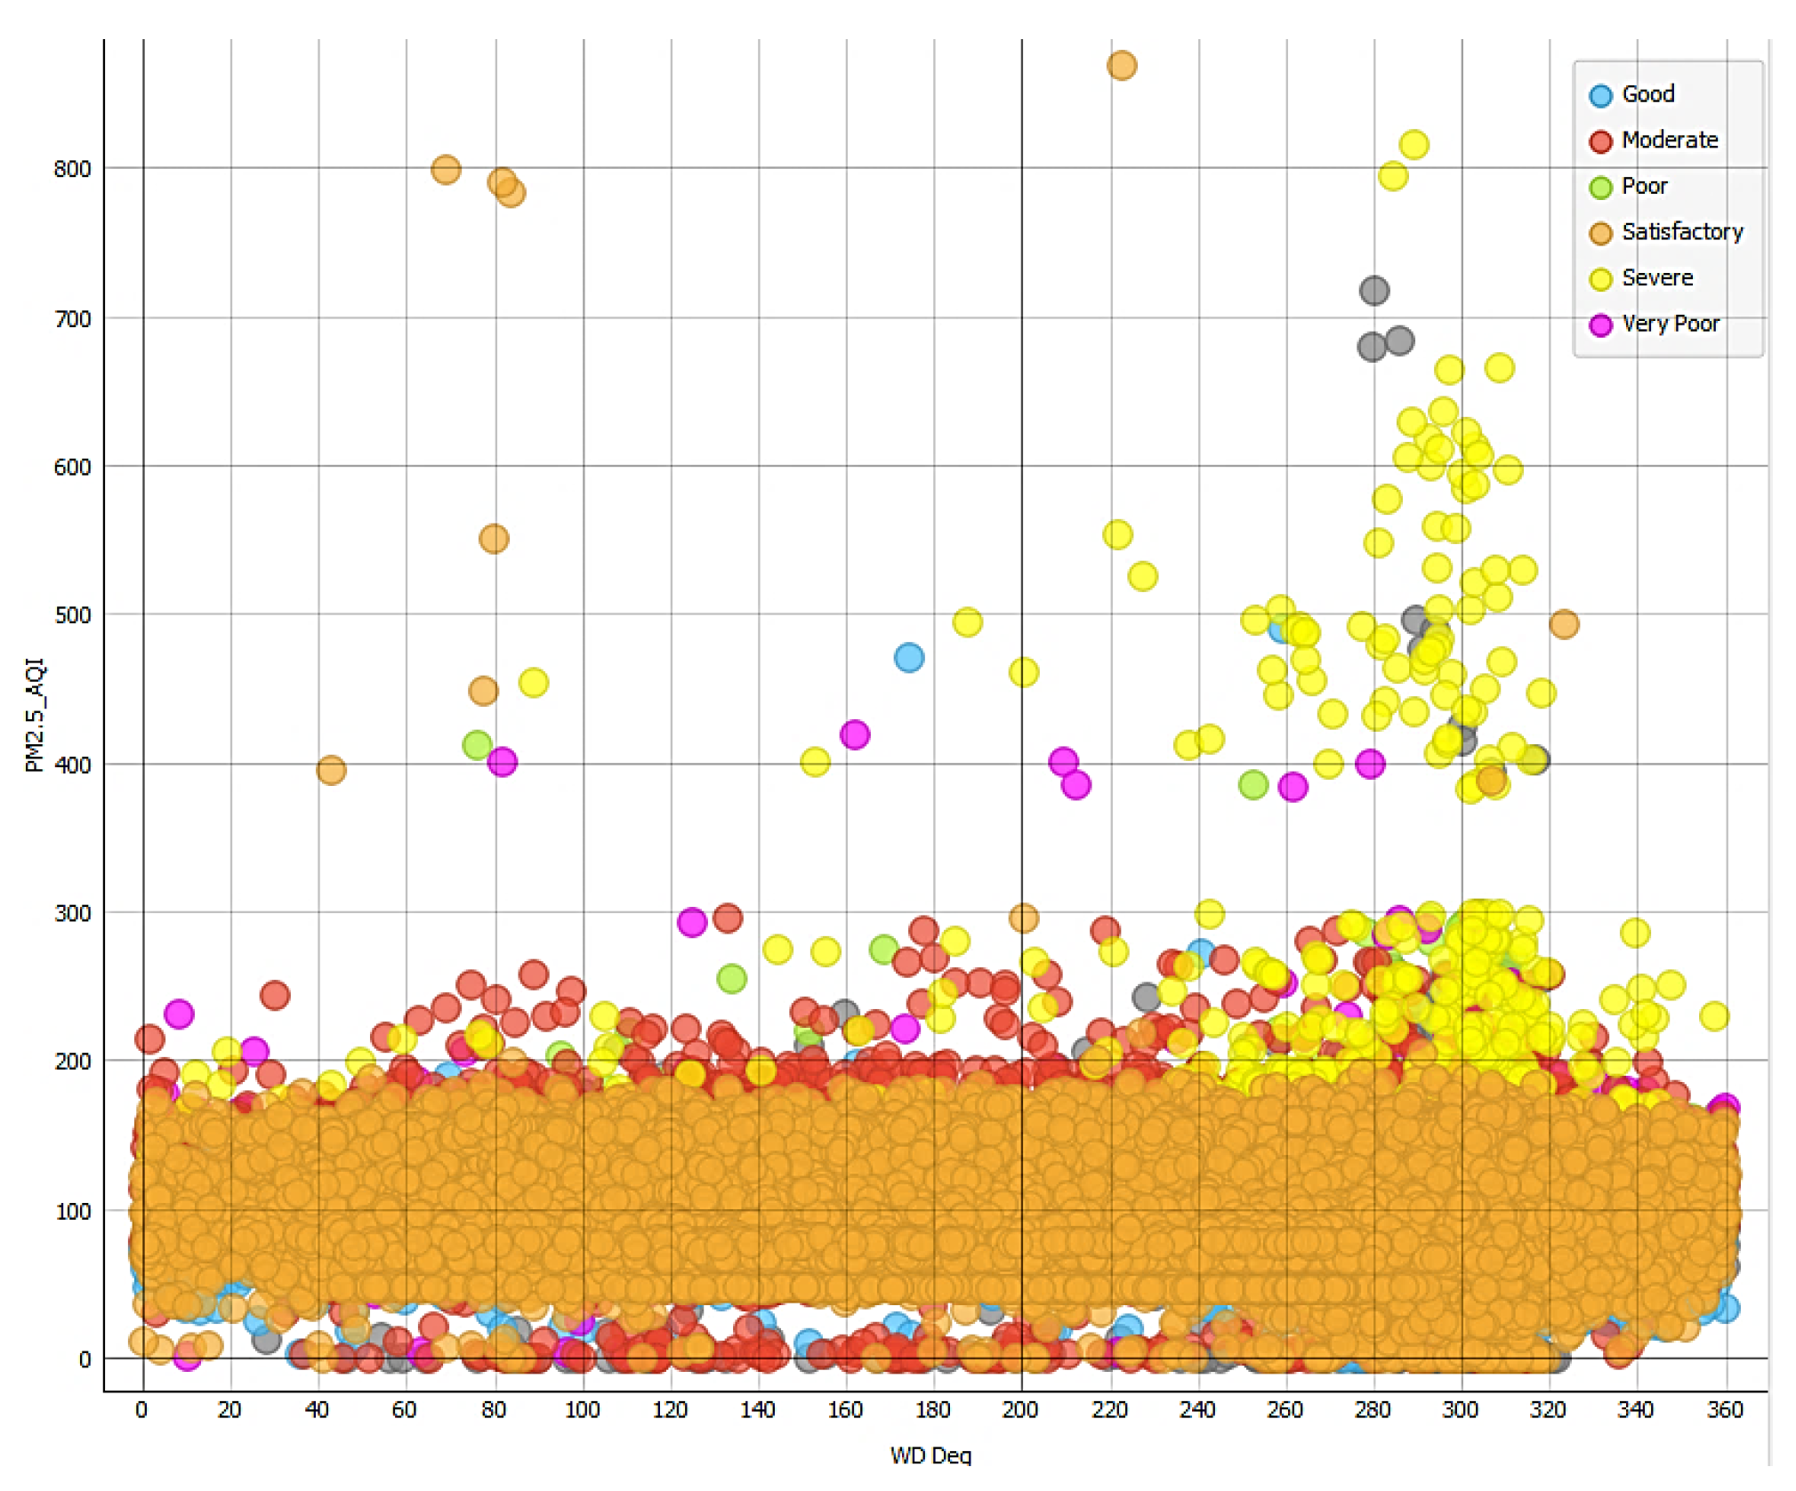The height and width of the screenshot is (1491, 1796).
Task: Toggle the 'Moderate' legend text label
Action: (1669, 140)
